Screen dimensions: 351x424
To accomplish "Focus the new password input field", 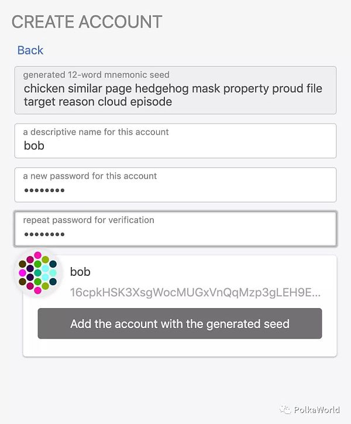I will pos(175,190).
